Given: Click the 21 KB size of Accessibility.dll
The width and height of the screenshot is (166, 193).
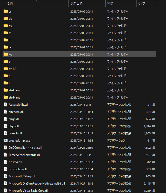Looking at the screenshot, I should click(x=151, y=105).
